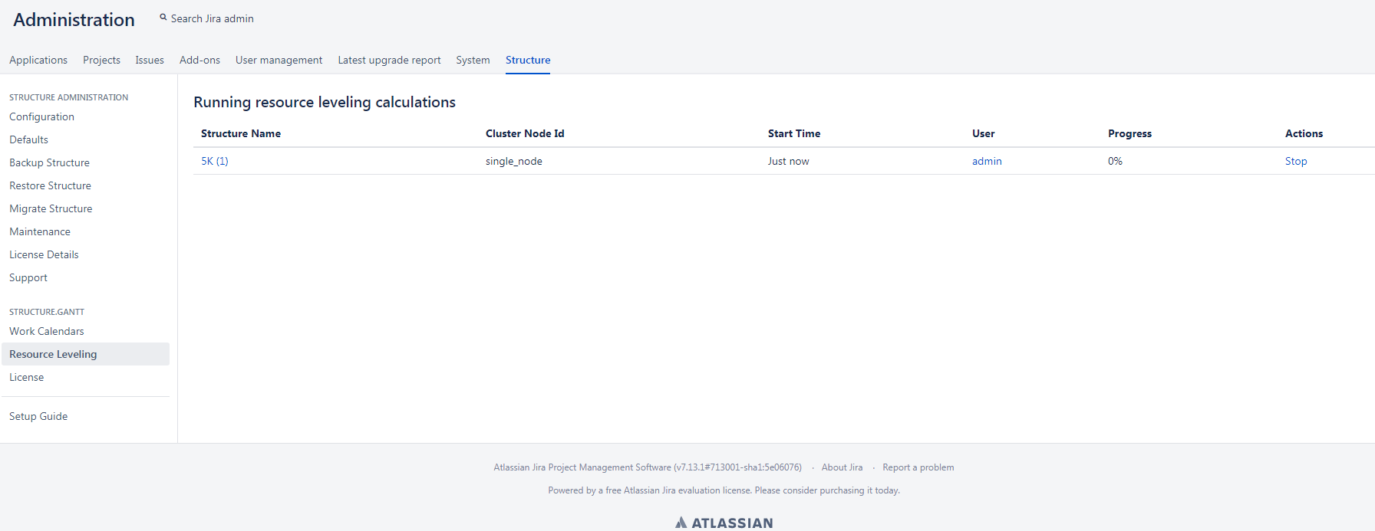Select Work Calendars in sidebar
The image size is (1375, 531).
pyautogui.click(x=47, y=331)
